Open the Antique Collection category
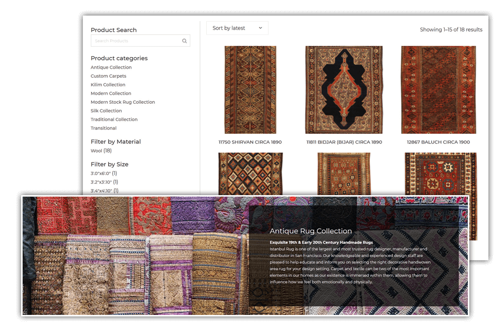The image size is (502, 332). [111, 67]
